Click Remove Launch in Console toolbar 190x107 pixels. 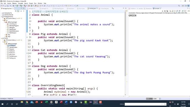coord(165,11)
